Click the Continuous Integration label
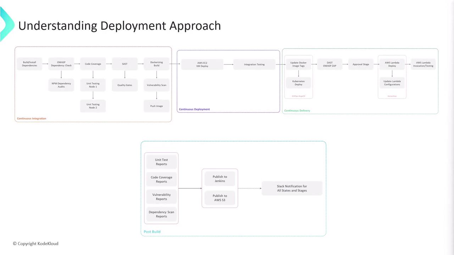 pyautogui.click(x=32, y=119)
